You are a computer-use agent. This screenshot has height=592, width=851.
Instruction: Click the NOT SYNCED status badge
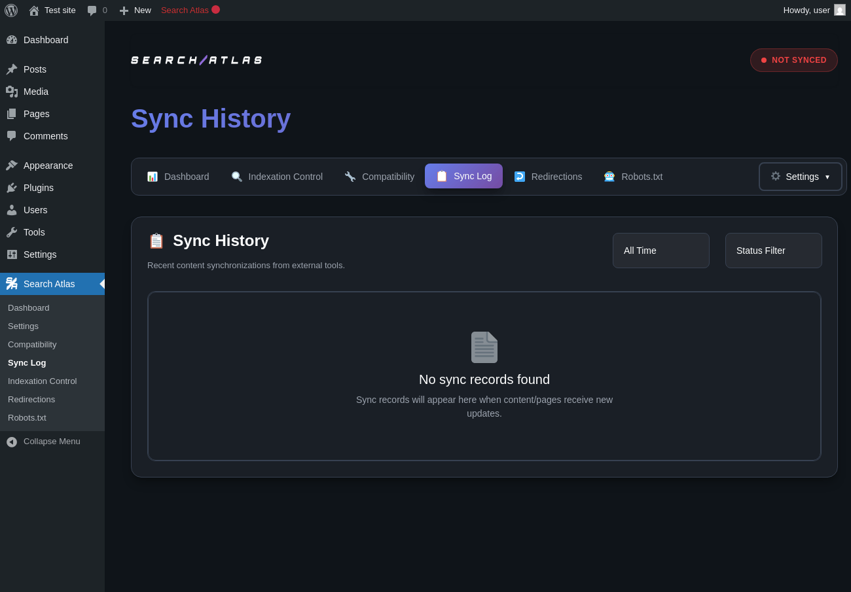[x=793, y=60]
